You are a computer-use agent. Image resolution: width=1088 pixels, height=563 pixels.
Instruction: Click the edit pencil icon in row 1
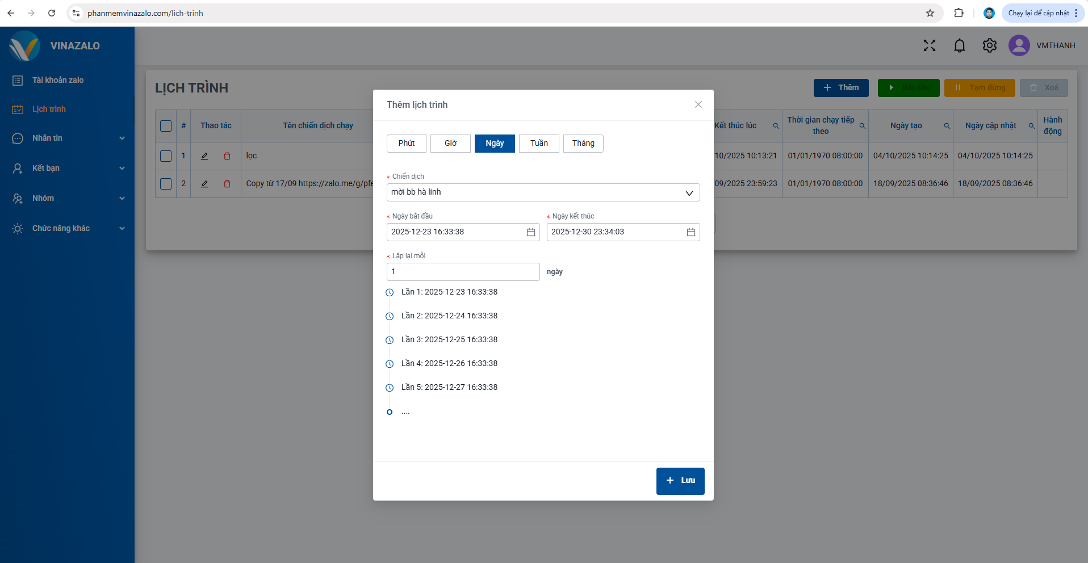coord(204,156)
